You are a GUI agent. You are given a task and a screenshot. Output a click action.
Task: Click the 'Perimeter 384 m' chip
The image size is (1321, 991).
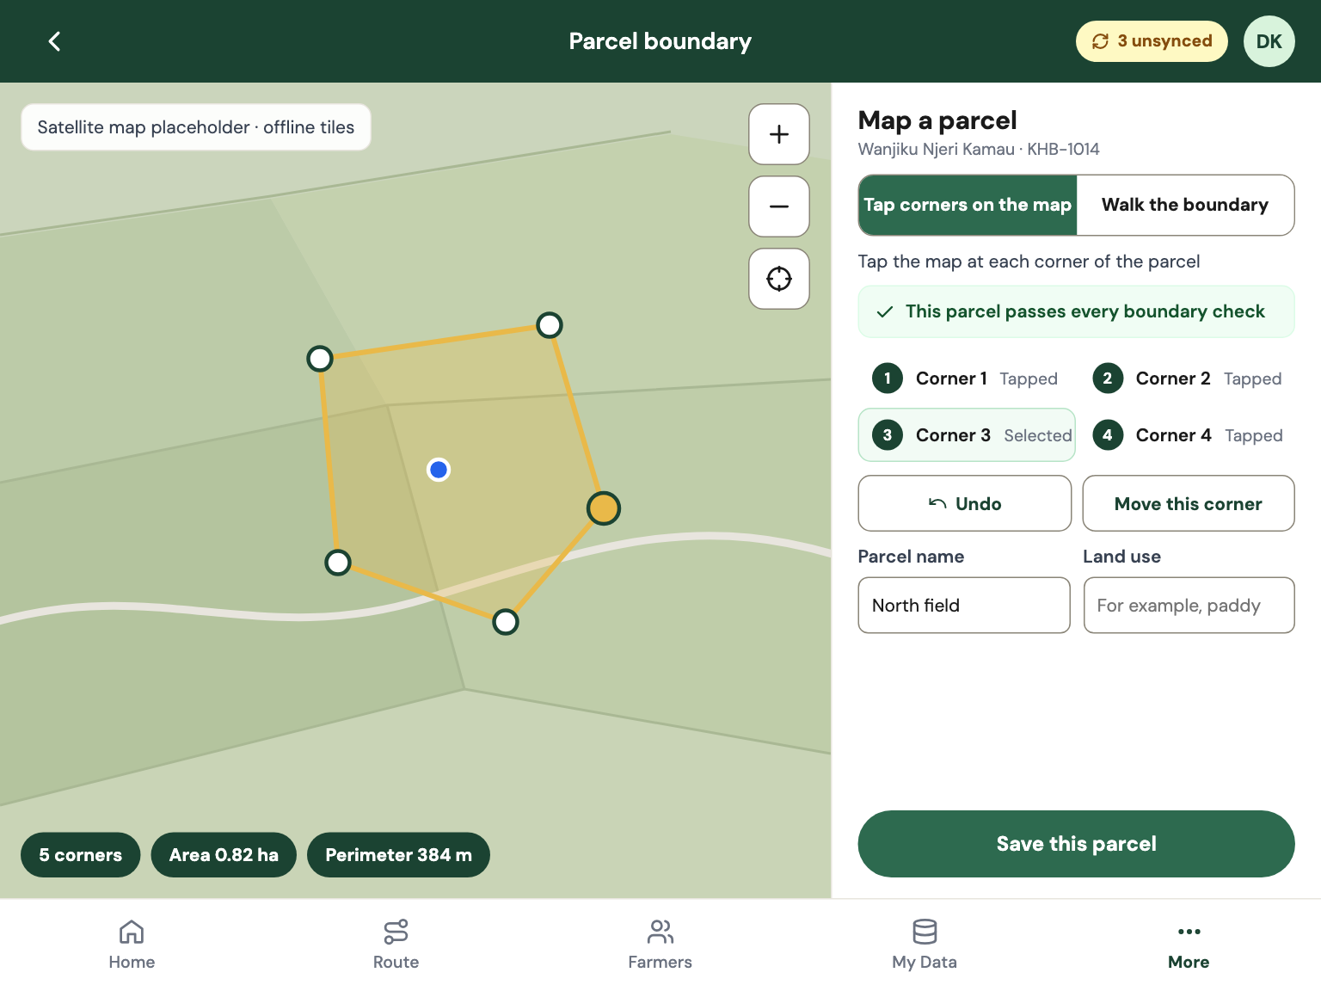coord(398,855)
